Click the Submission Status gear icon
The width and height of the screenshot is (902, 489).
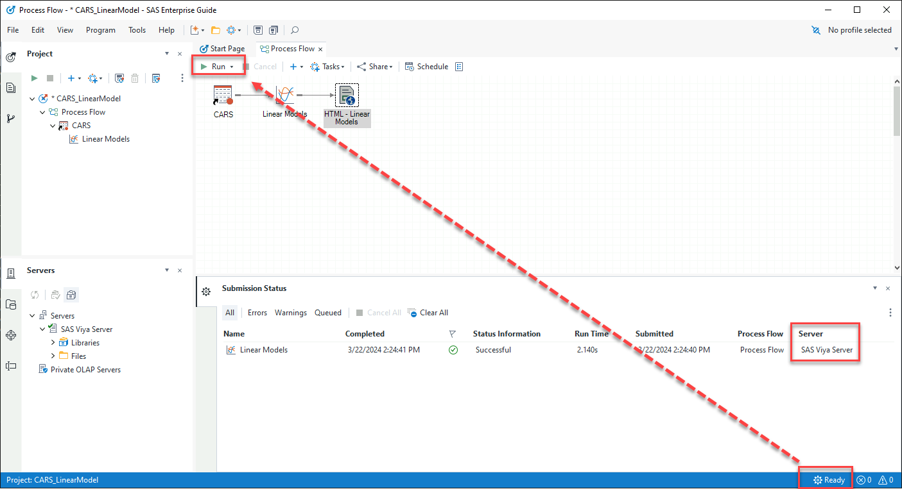click(x=206, y=292)
